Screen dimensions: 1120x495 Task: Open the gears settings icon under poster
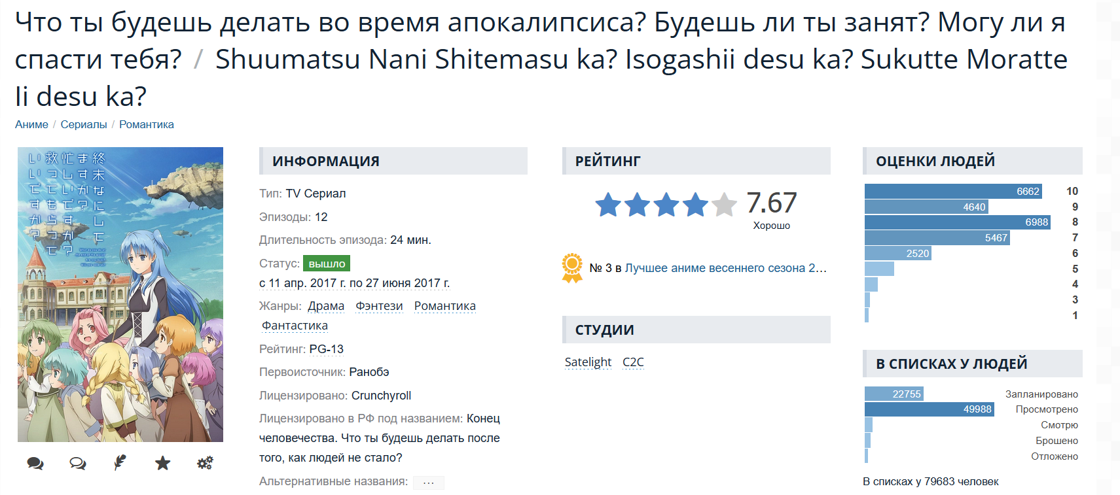click(x=205, y=464)
